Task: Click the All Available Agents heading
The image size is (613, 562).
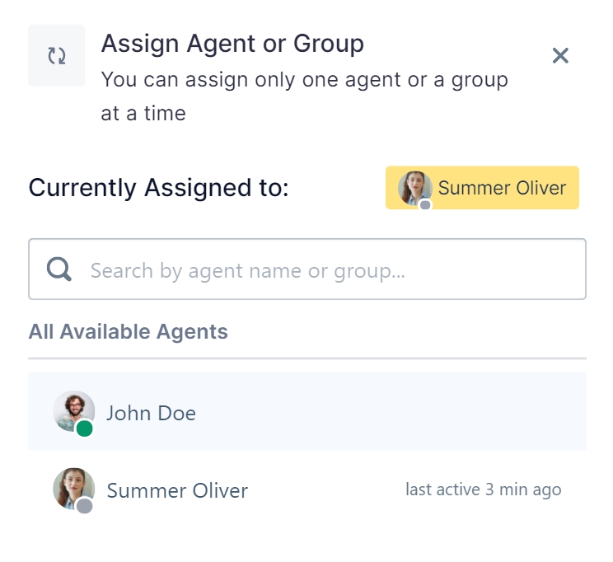Action: 128,331
